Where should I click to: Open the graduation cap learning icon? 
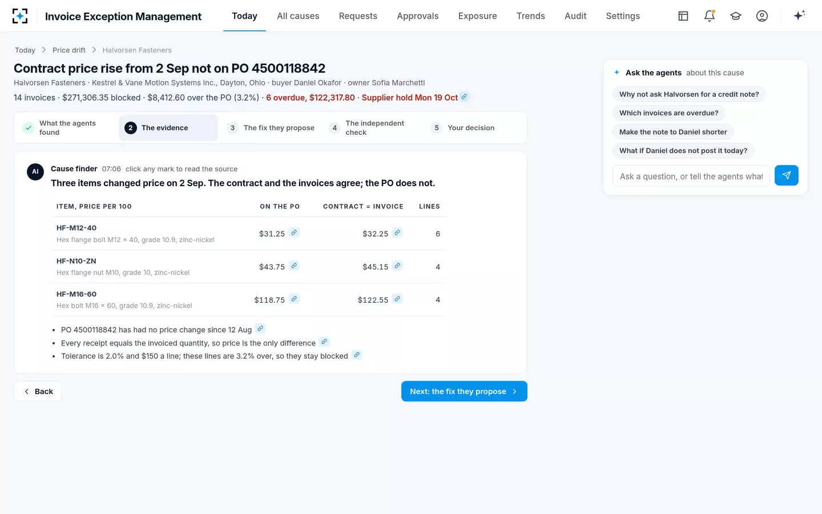pyautogui.click(x=736, y=16)
